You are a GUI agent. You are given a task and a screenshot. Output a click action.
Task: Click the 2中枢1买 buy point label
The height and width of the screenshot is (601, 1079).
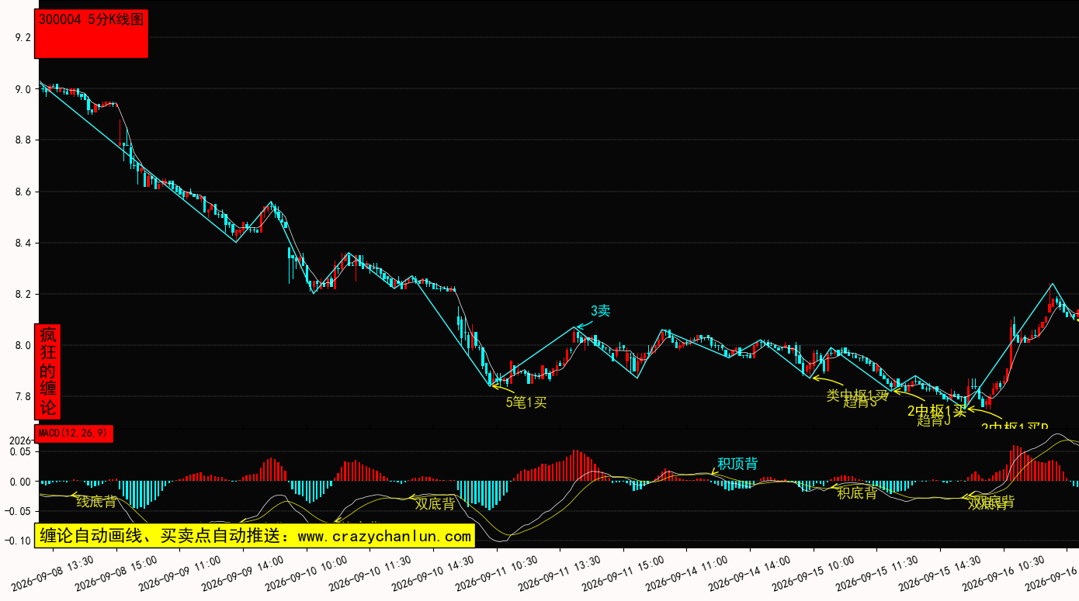tap(937, 411)
